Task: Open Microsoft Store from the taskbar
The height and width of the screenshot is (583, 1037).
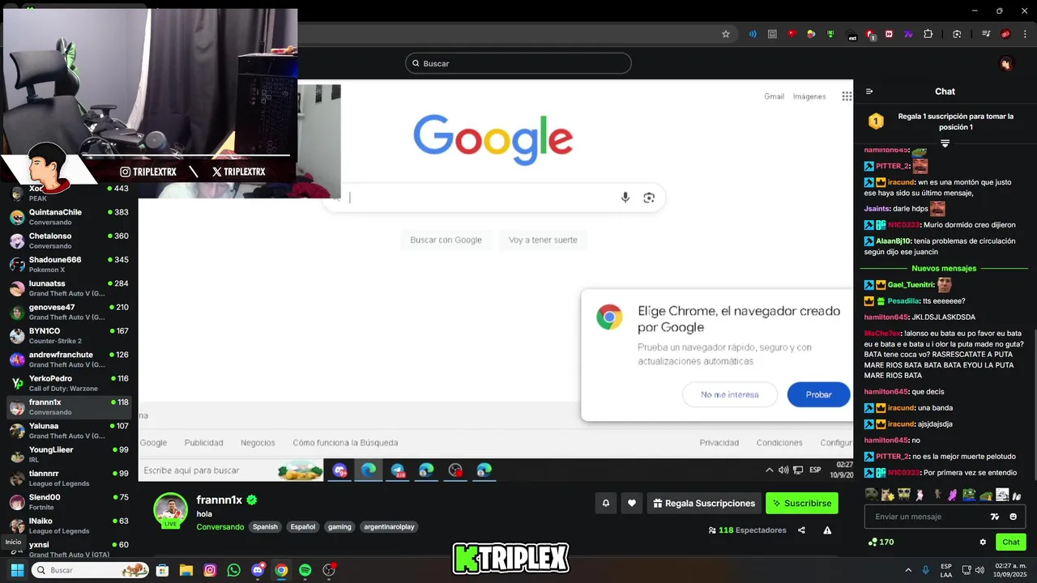Action: coord(162,570)
